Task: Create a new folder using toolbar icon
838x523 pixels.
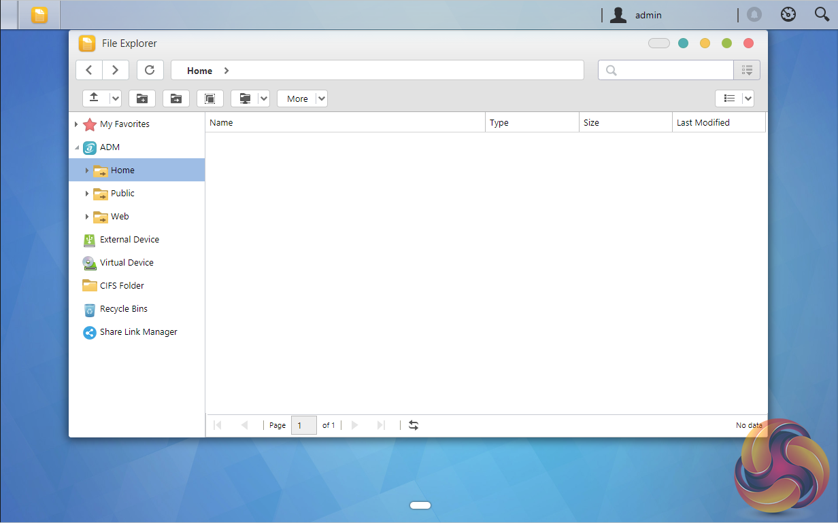Action: pyautogui.click(x=142, y=98)
